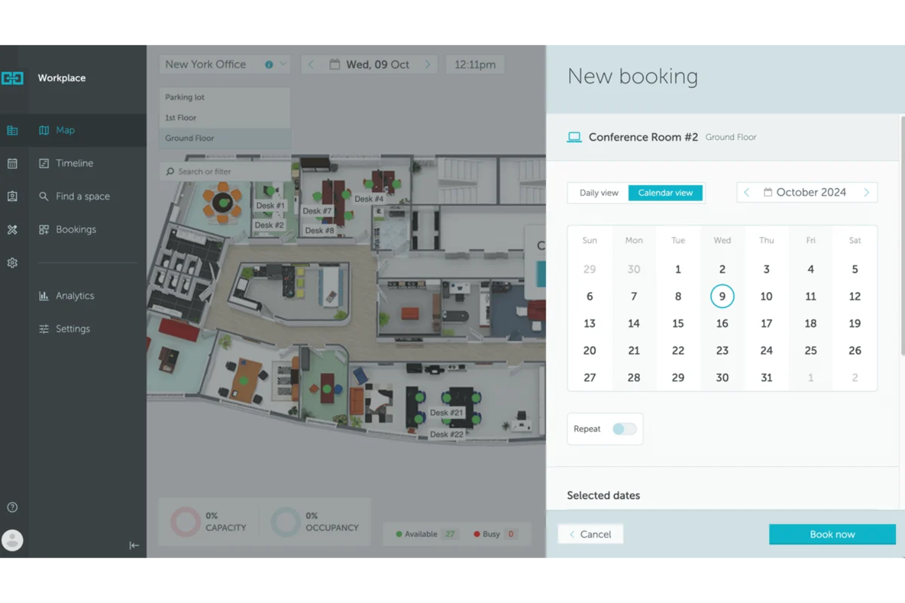The height and width of the screenshot is (603, 905).
Task: Cancel the new booking
Action: click(x=589, y=534)
